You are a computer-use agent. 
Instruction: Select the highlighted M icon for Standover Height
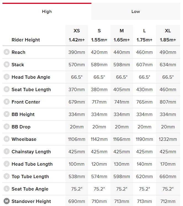click(x=6, y=201)
